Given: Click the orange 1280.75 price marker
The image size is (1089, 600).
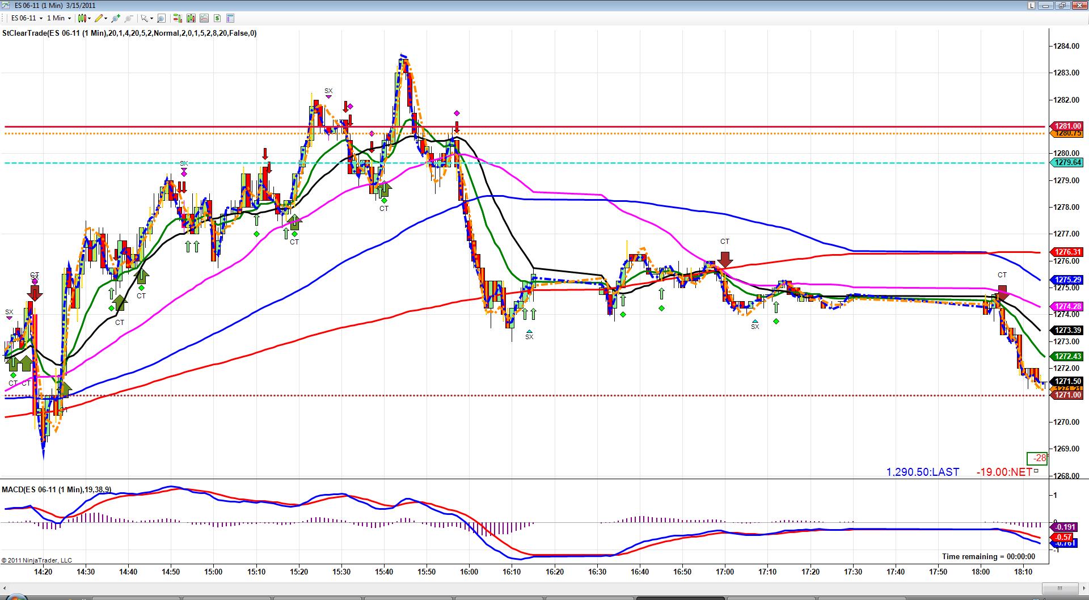Looking at the screenshot, I should click(1067, 134).
